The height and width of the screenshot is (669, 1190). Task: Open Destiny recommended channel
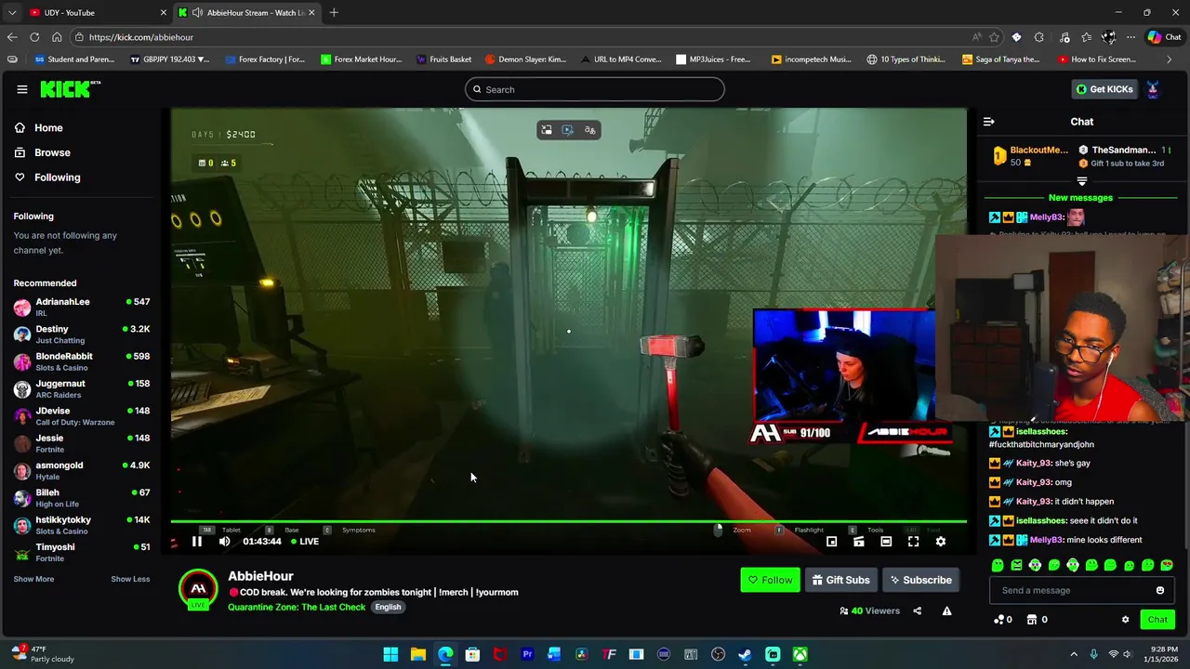coord(82,334)
